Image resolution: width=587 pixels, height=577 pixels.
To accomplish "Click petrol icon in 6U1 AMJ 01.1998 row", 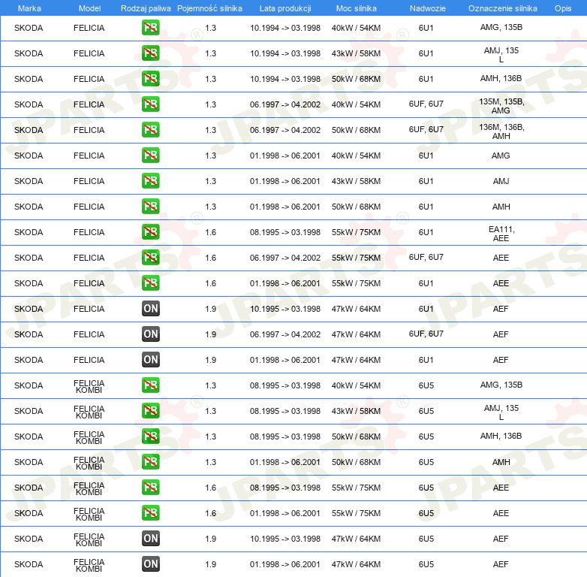I will [150, 181].
